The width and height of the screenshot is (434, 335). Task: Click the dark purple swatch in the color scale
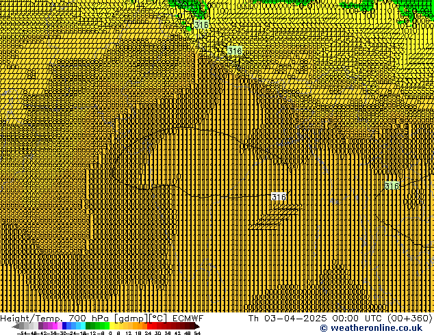click(40, 325)
